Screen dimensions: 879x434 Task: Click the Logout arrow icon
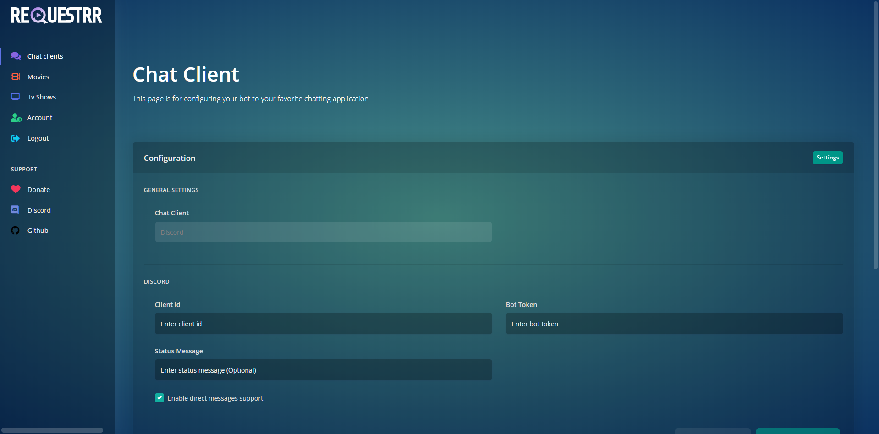[15, 138]
